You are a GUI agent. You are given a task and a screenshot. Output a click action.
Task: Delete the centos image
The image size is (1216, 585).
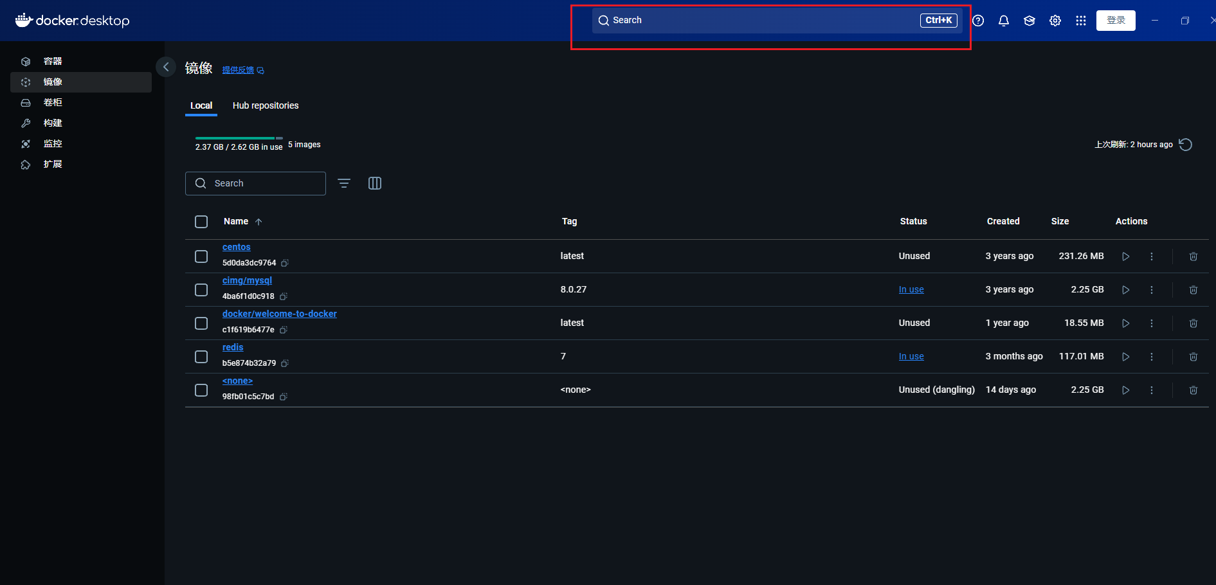point(1193,256)
